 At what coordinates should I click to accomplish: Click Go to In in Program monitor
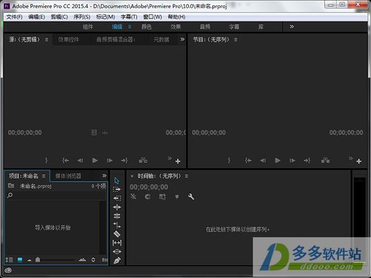coord(248,161)
